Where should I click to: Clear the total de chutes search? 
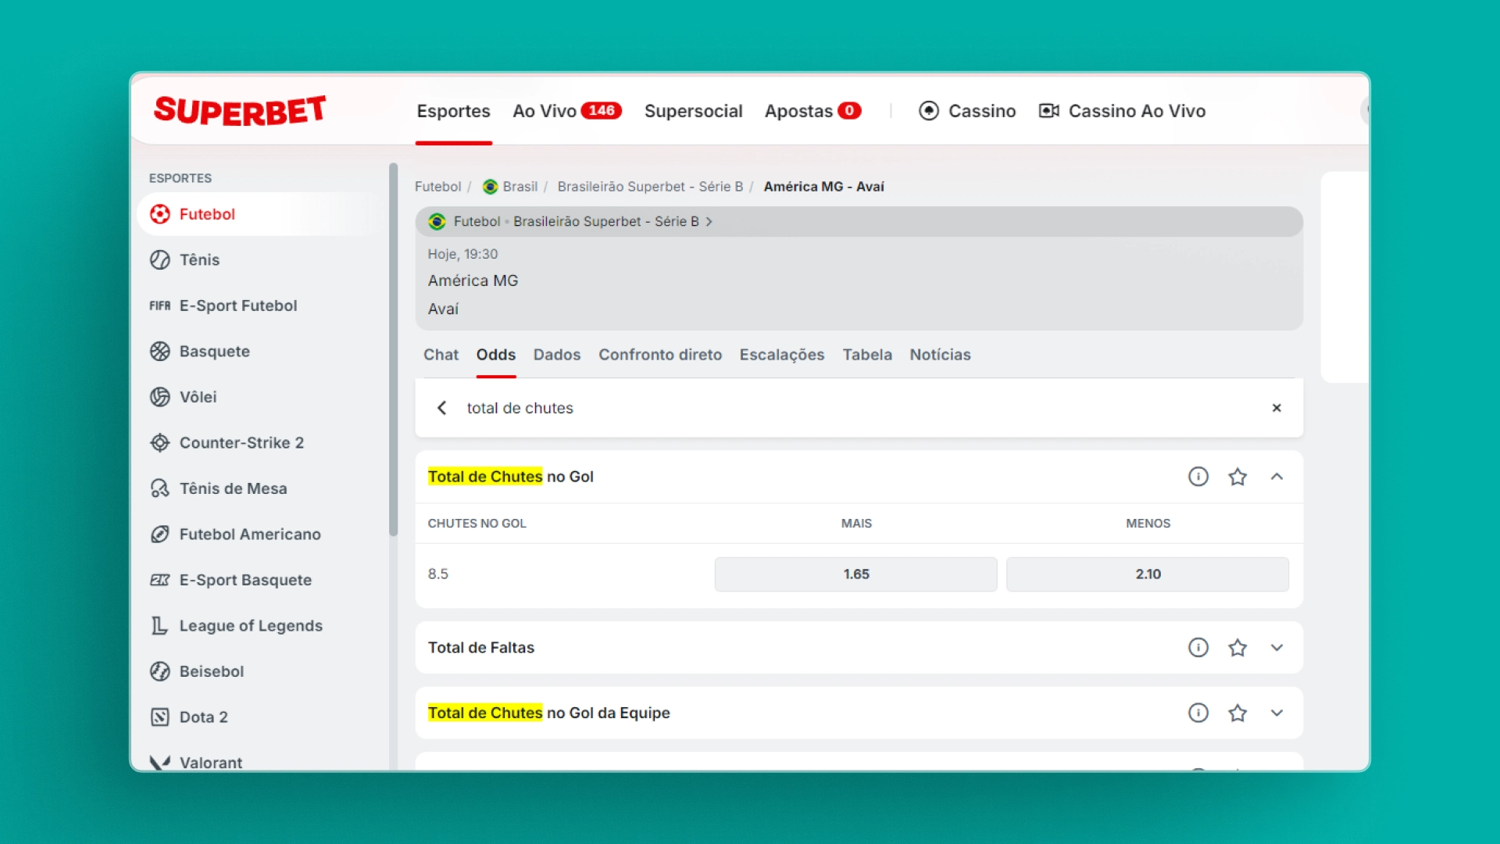tap(1277, 408)
